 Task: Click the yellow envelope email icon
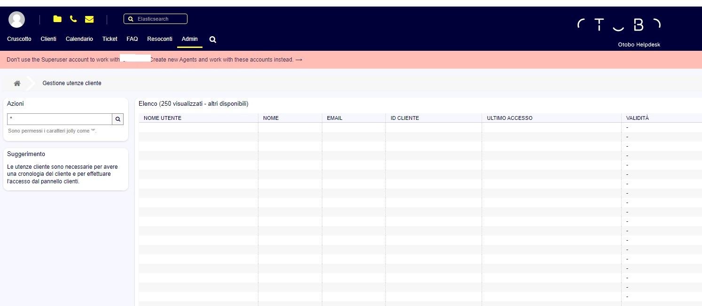[89, 19]
